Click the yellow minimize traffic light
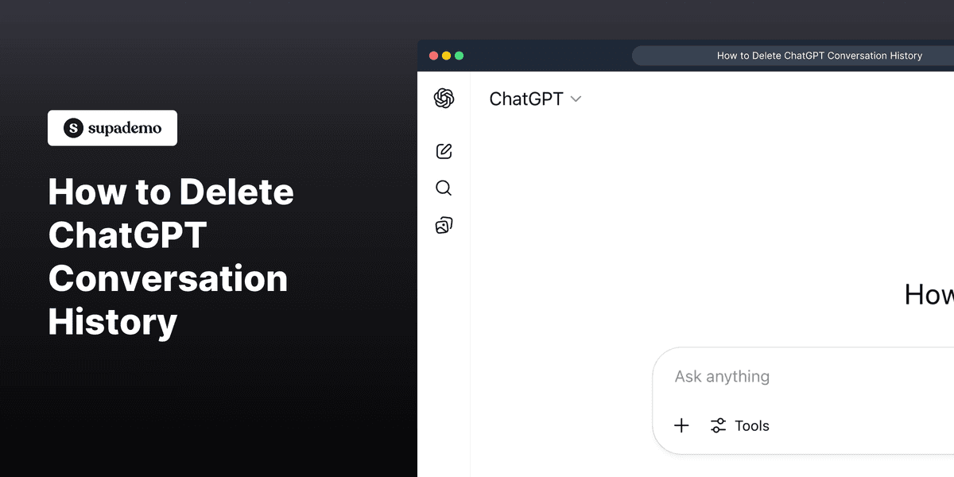Image resolution: width=954 pixels, height=477 pixels. [446, 55]
